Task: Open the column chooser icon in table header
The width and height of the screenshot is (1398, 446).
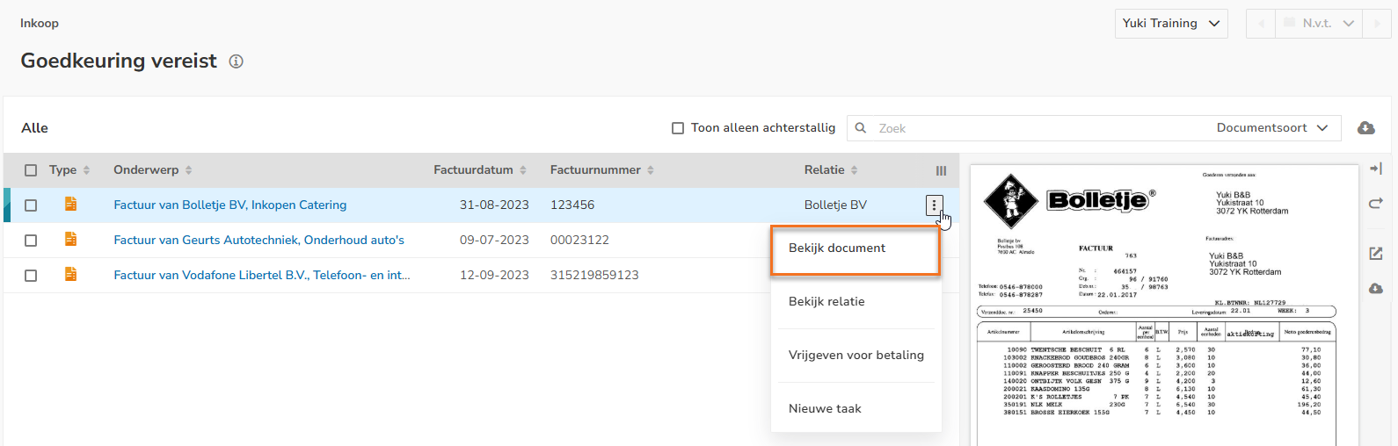Action: (941, 171)
